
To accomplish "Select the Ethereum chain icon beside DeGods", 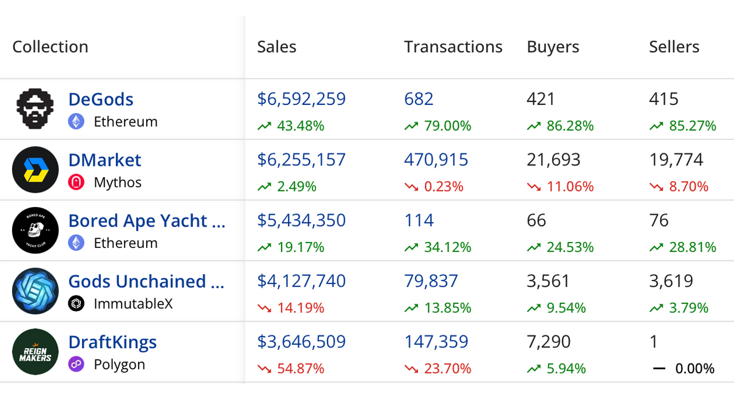I will (76, 122).
